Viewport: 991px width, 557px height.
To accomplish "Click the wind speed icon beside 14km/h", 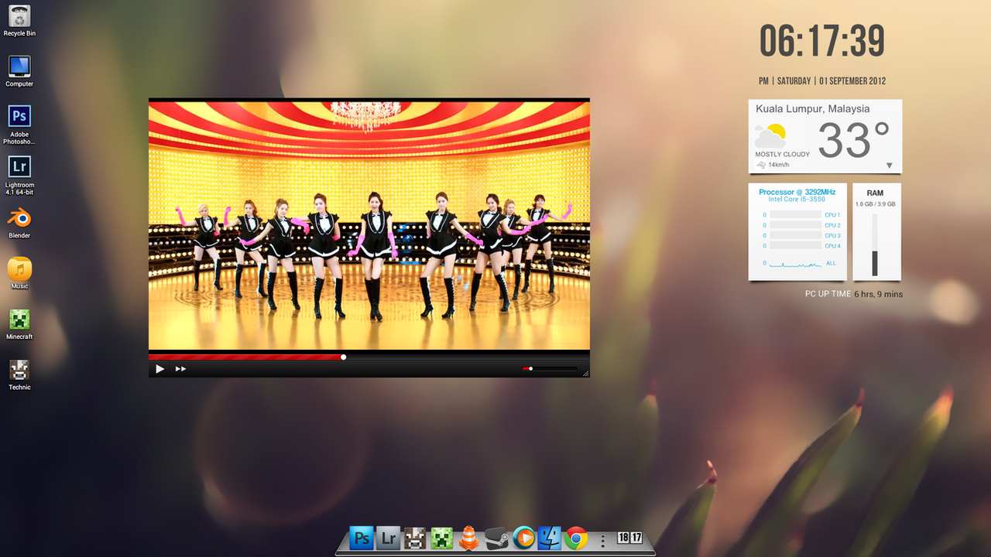I will [761, 165].
